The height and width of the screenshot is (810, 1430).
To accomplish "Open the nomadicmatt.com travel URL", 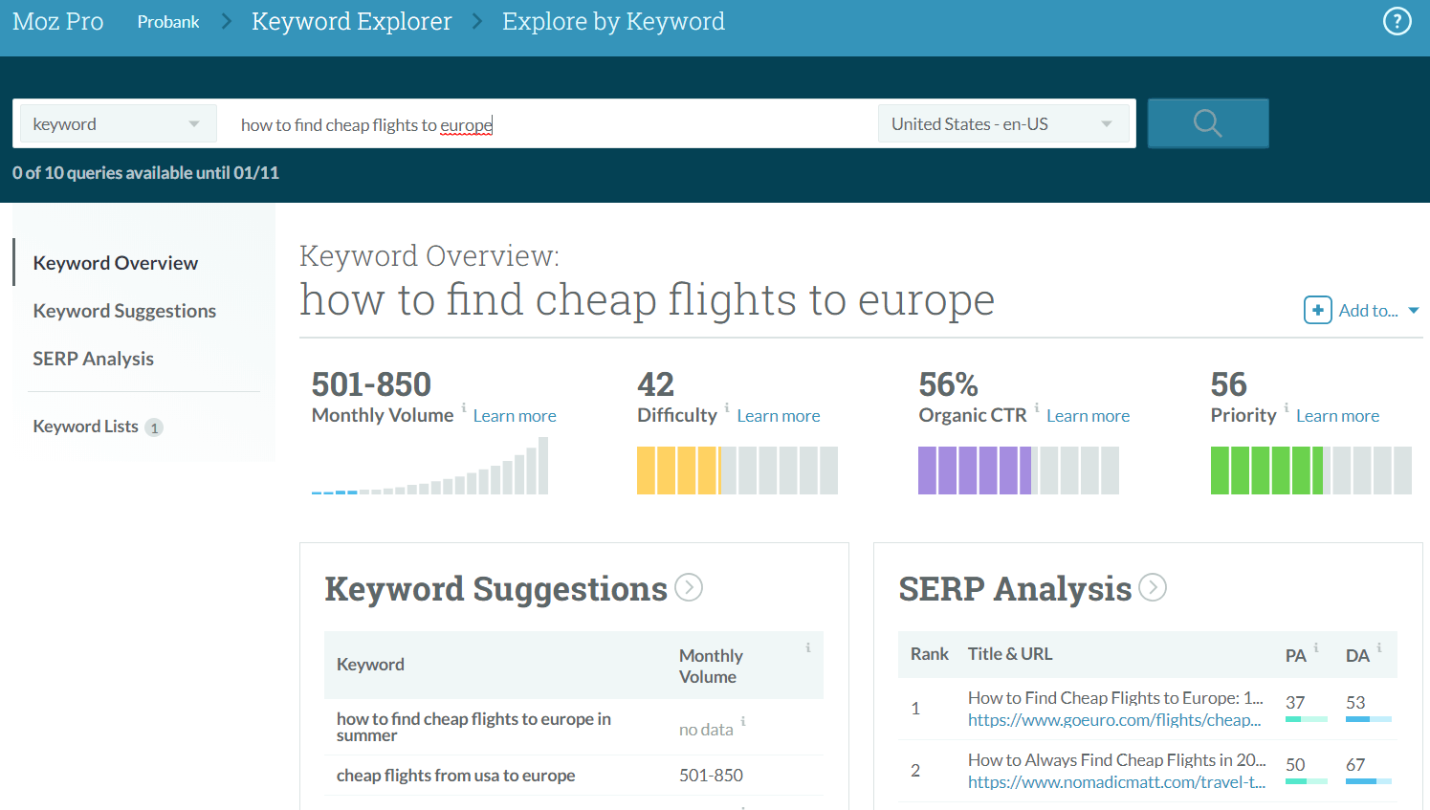I will [x=1116, y=782].
